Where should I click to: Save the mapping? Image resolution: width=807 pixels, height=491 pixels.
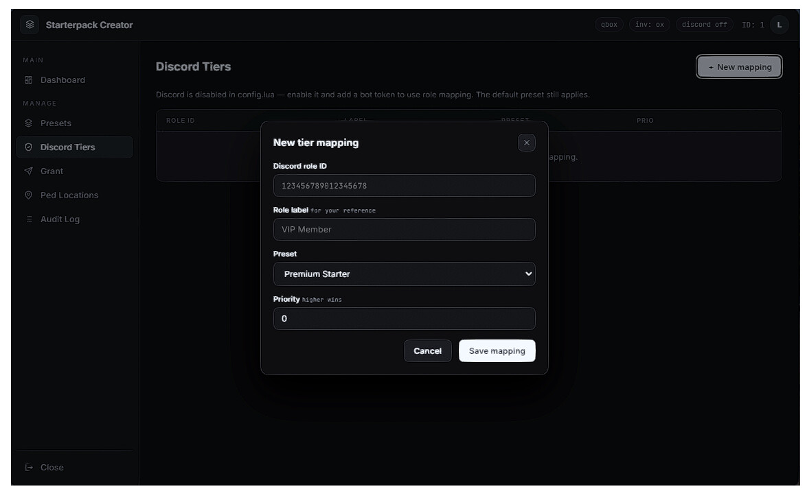[497, 350]
